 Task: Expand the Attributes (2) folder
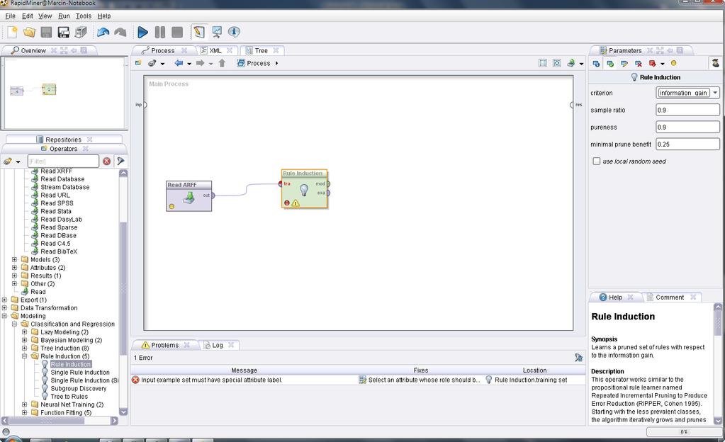click(14, 268)
